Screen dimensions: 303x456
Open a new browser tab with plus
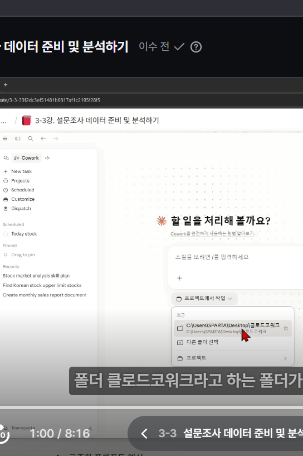[6, 85]
